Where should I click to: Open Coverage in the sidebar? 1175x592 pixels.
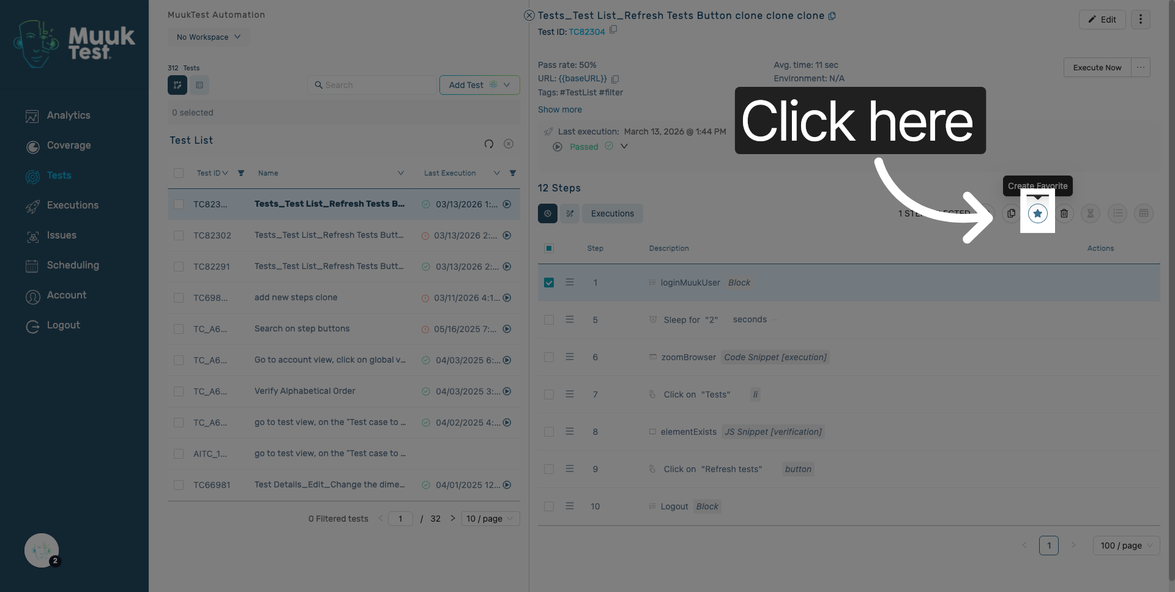[69, 146]
